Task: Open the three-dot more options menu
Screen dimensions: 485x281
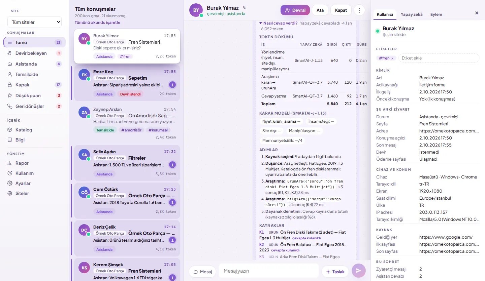Action: (x=359, y=10)
